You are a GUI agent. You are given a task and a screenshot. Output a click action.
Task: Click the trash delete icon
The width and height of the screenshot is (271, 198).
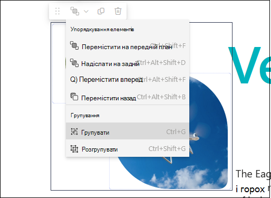tap(118, 11)
